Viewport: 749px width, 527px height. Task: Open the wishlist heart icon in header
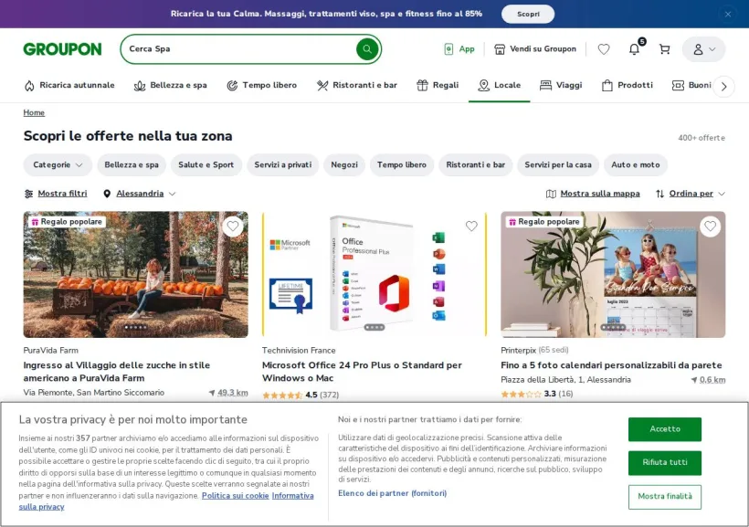click(604, 49)
